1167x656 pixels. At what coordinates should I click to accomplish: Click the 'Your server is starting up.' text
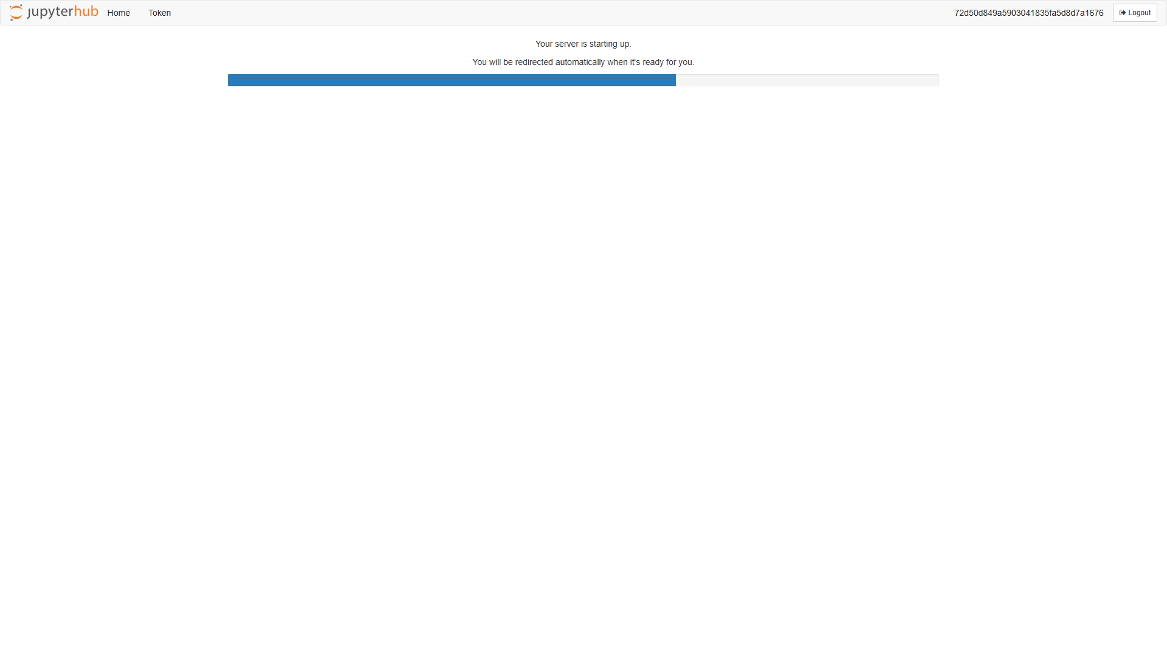(583, 44)
